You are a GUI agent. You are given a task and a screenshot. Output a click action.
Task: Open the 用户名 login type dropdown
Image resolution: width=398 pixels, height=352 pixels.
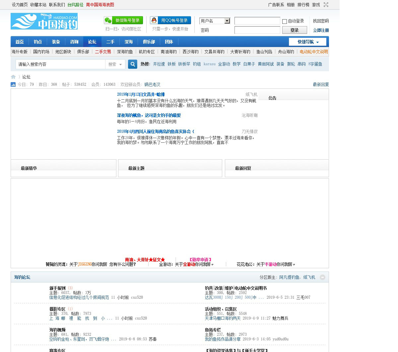point(215,21)
